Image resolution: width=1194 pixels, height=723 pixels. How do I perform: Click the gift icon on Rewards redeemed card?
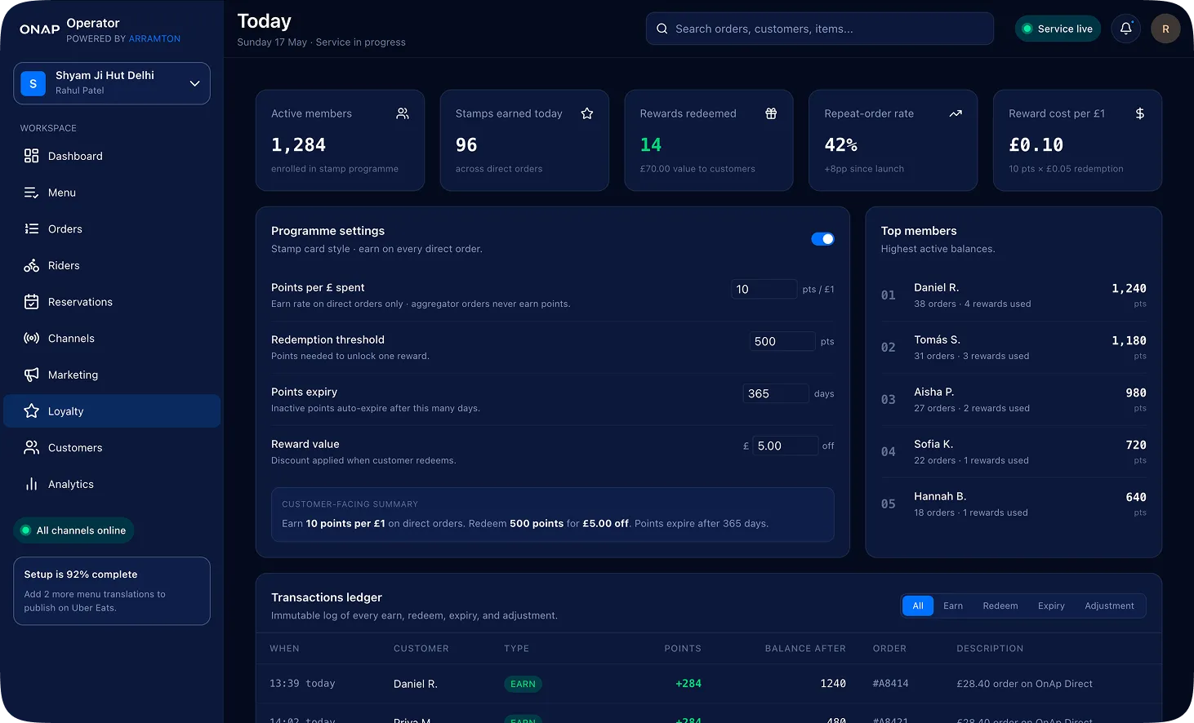[x=771, y=113]
